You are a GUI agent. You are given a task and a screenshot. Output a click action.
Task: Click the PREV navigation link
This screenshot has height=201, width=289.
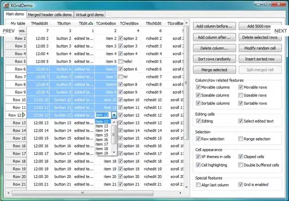pos(9,31)
